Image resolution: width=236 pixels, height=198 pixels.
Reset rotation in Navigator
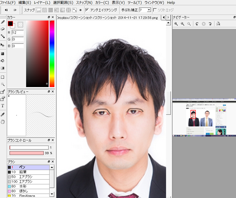(204, 24)
